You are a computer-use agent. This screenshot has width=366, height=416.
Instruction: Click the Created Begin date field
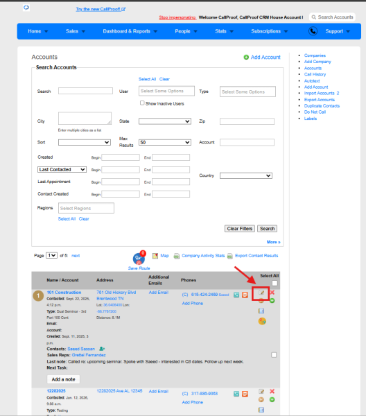coord(121,157)
